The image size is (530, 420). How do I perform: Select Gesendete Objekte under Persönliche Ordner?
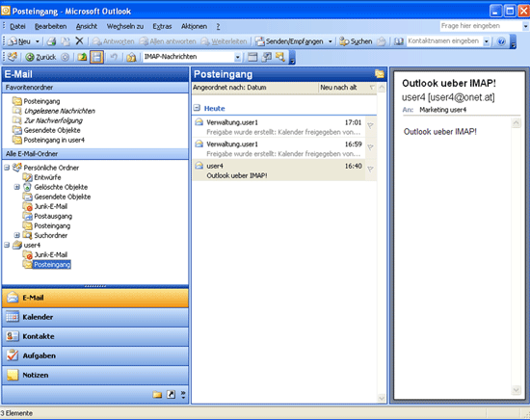coord(63,197)
